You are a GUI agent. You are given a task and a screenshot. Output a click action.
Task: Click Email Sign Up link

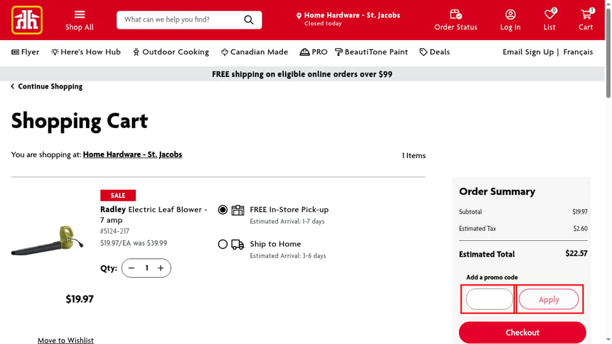pos(528,52)
